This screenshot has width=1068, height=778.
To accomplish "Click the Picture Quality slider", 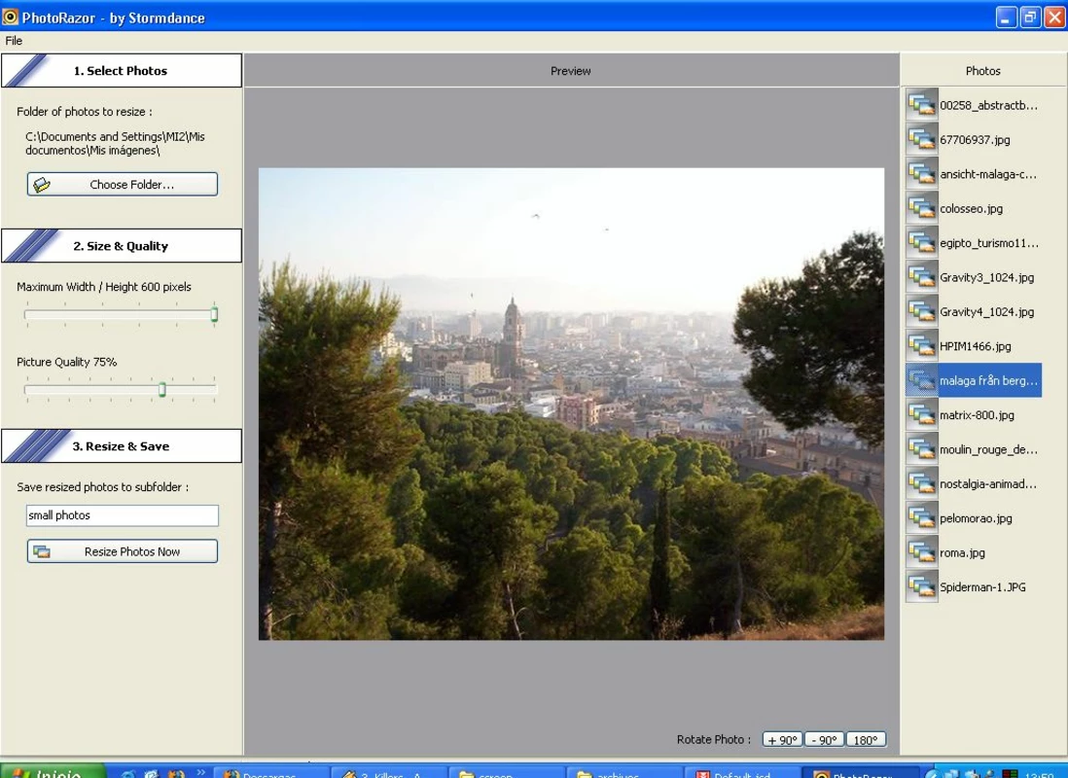I will pyautogui.click(x=121, y=389).
